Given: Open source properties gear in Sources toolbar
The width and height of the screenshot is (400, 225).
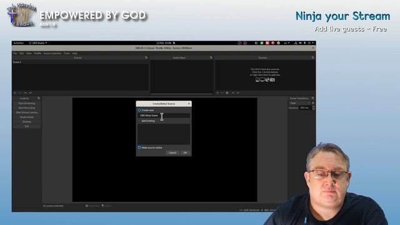Looking at the screenshot, I should [x=227, y=93].
